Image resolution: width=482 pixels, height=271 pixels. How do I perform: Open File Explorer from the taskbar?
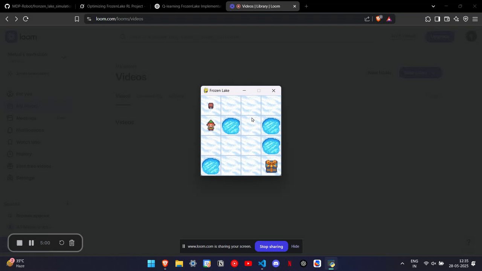[179, 263]
